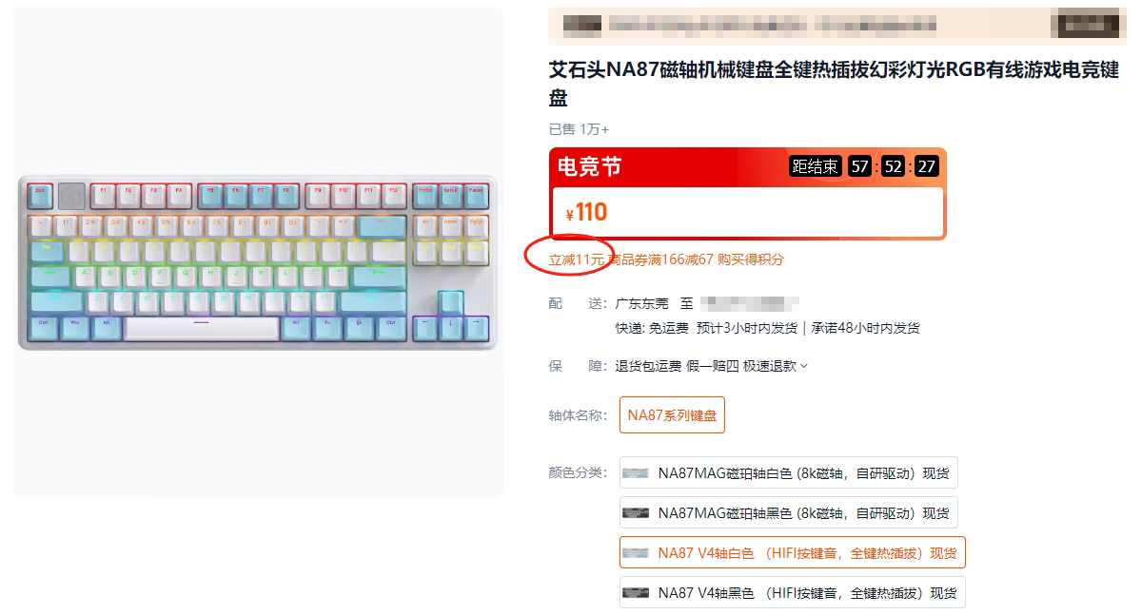Open the main keyboard product image
This screenshot has height=615, width=1141.
pos(258,252)
